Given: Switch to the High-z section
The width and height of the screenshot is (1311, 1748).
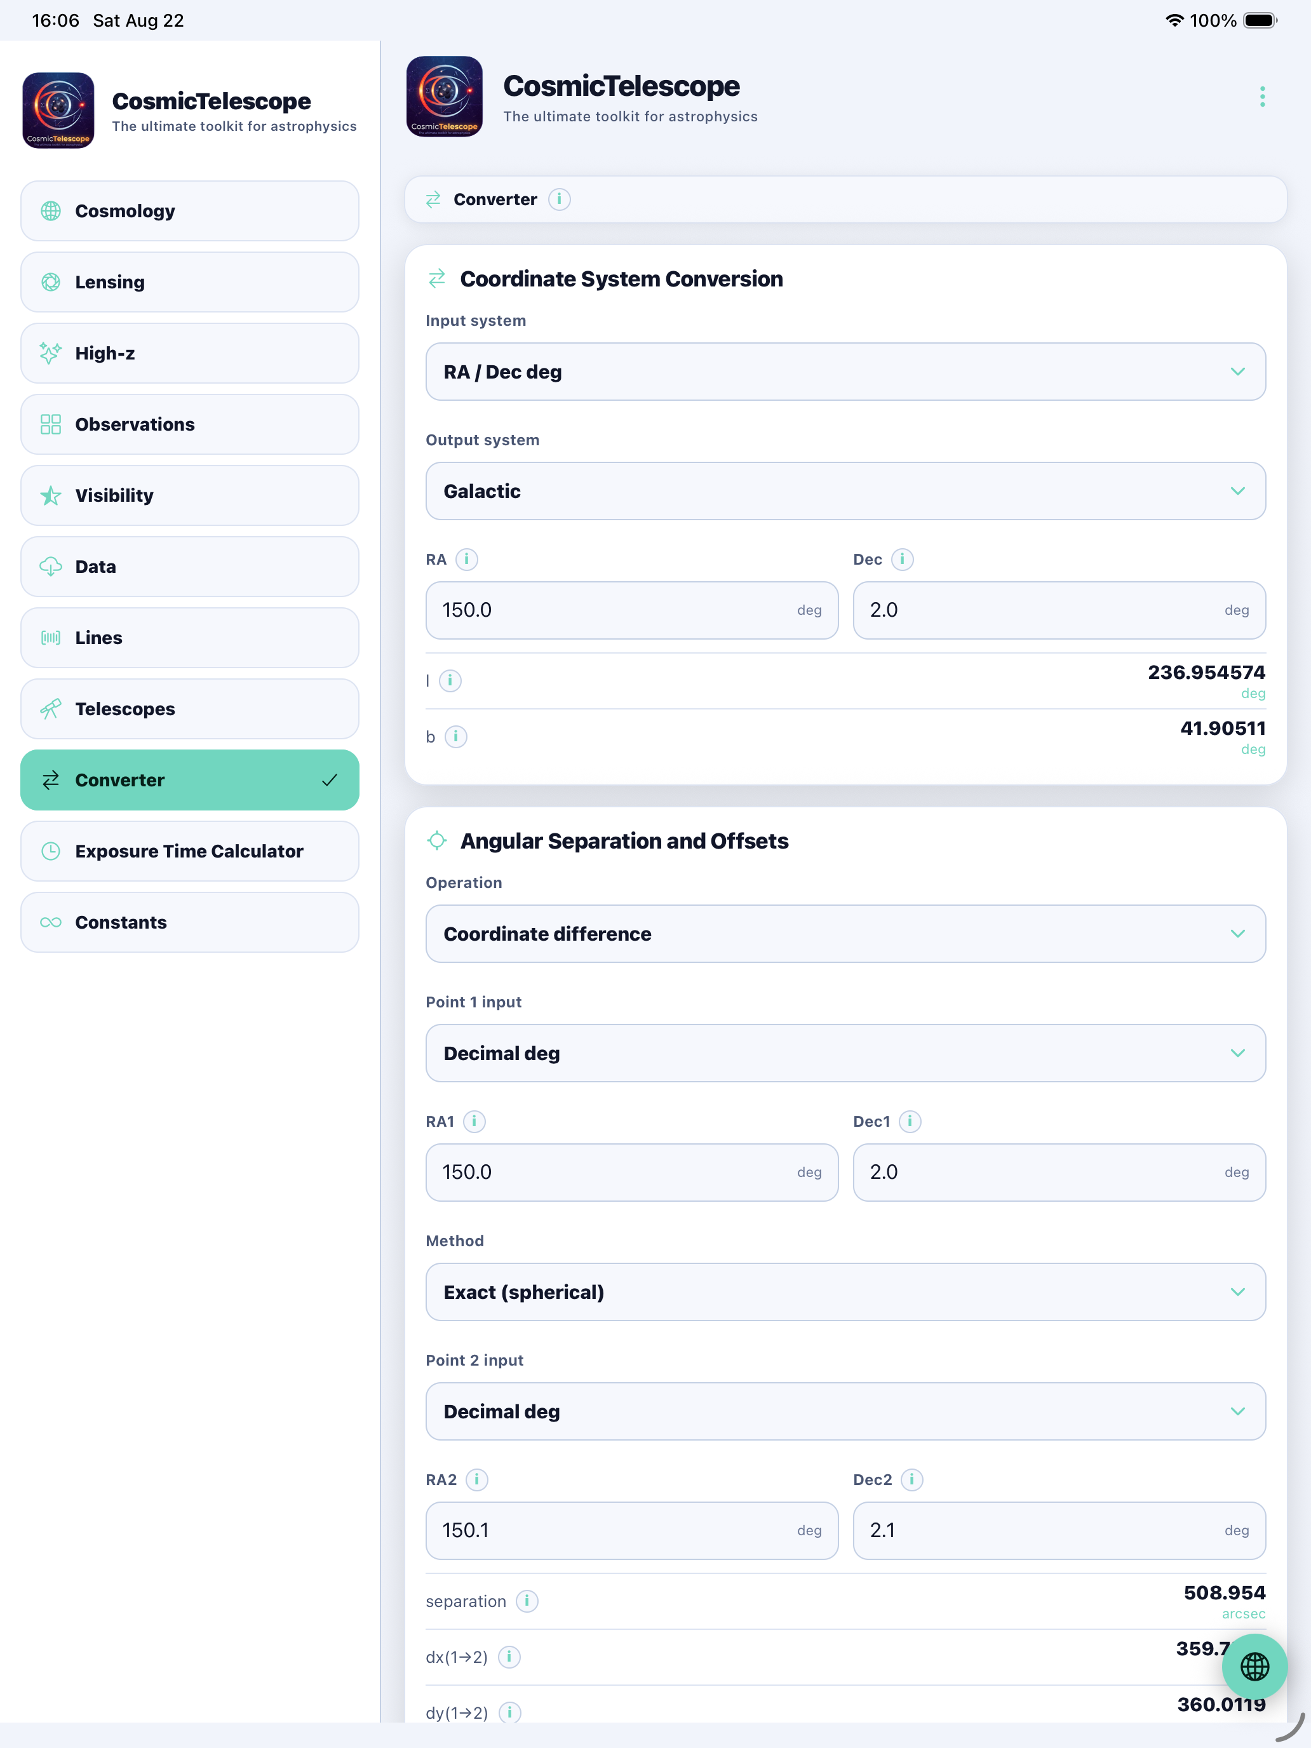Looking at the screenshot, I should (190, 353).
